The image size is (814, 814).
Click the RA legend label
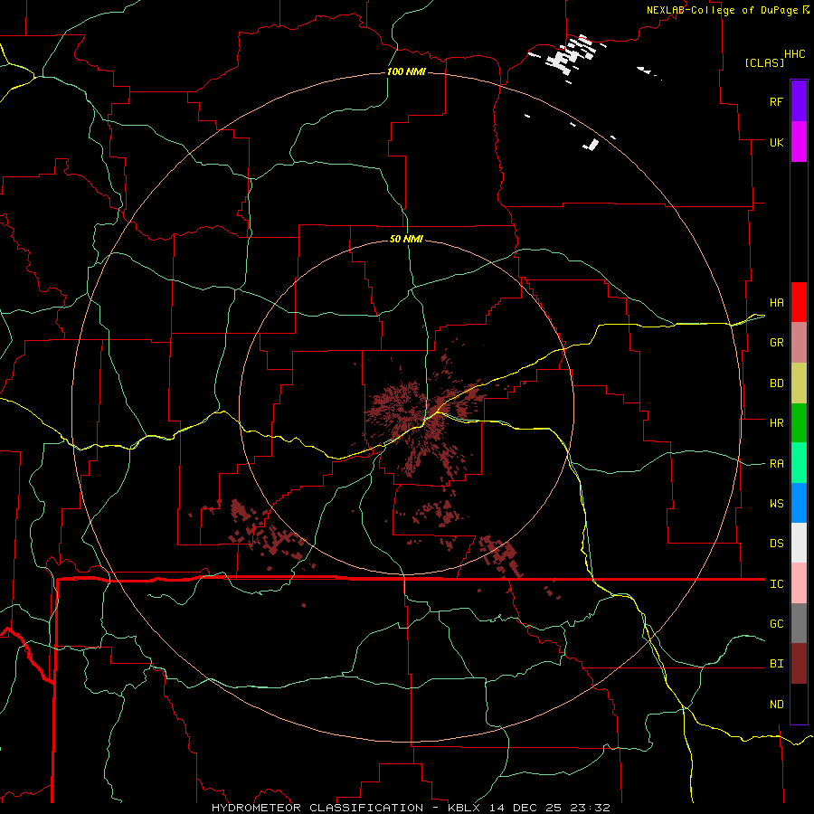coord(776,464)
